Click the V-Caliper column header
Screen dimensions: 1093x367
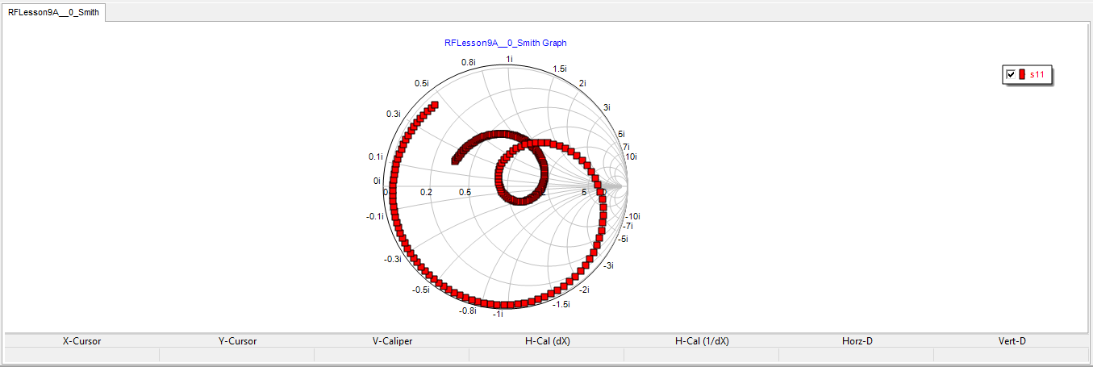tap(392, 341)
